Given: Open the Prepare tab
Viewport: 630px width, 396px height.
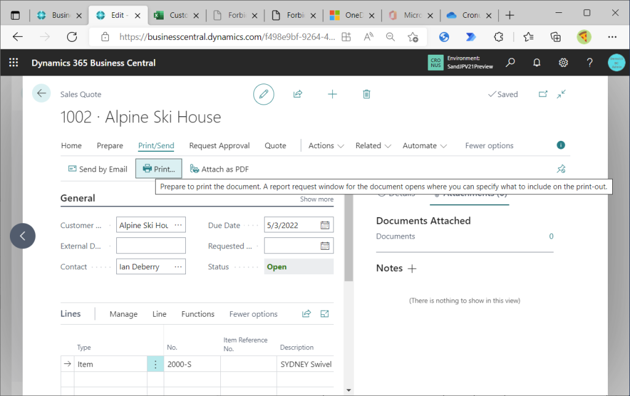Looking at the screenshot, I should (110, 145).
